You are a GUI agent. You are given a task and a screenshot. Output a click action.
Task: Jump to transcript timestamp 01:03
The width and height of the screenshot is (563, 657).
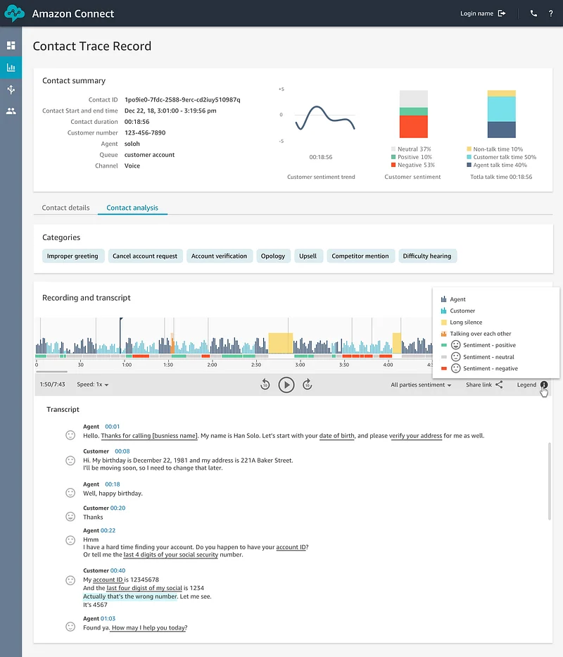108,618
